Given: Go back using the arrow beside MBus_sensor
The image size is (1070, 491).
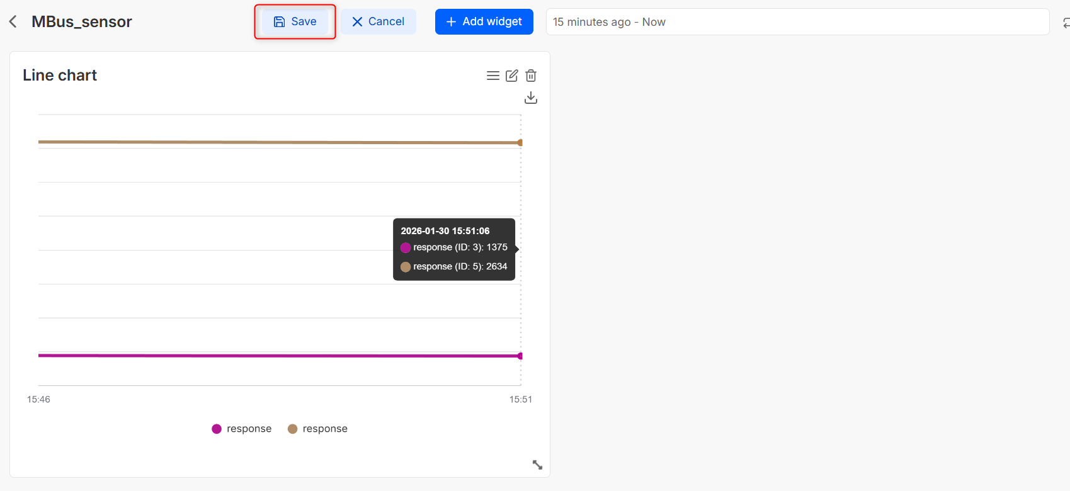Looking at the screenshot, I should 13,21.
